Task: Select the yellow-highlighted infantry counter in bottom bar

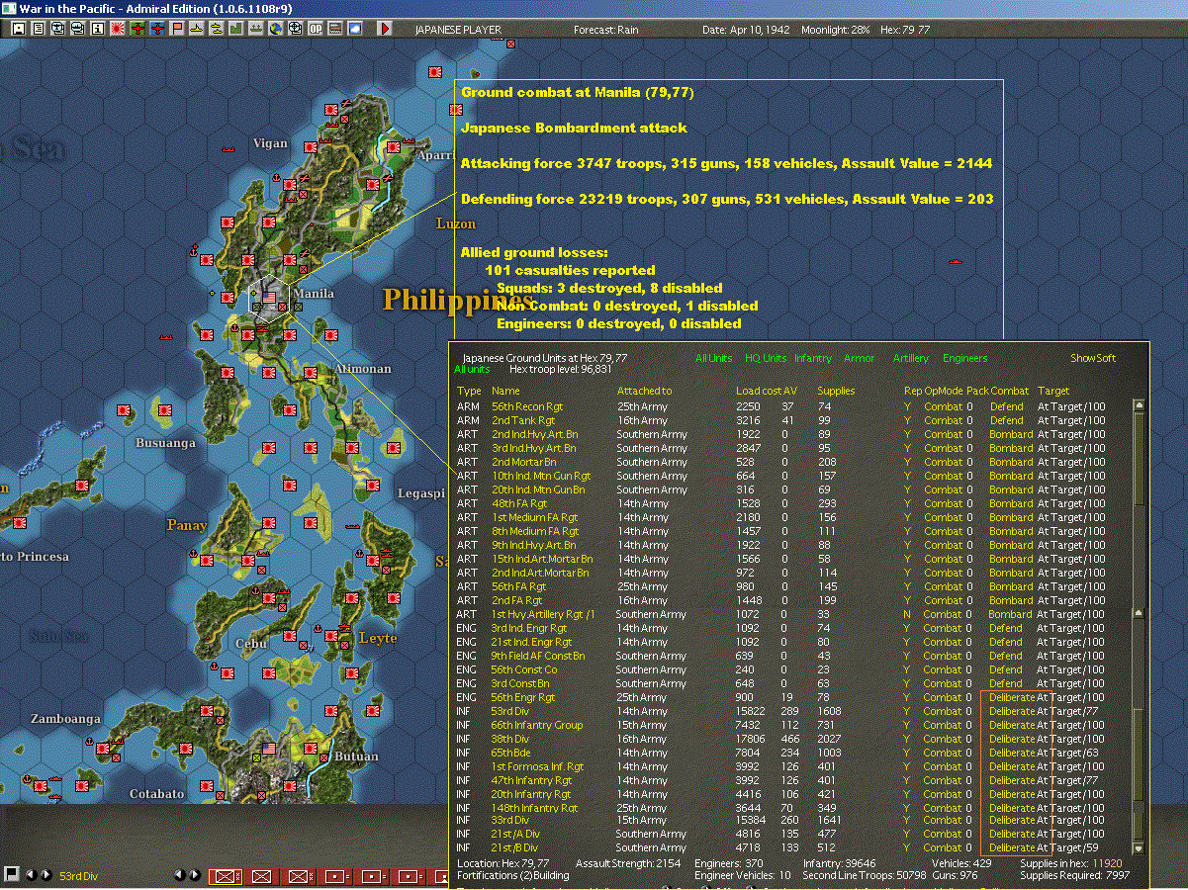Action: point(226,876)
